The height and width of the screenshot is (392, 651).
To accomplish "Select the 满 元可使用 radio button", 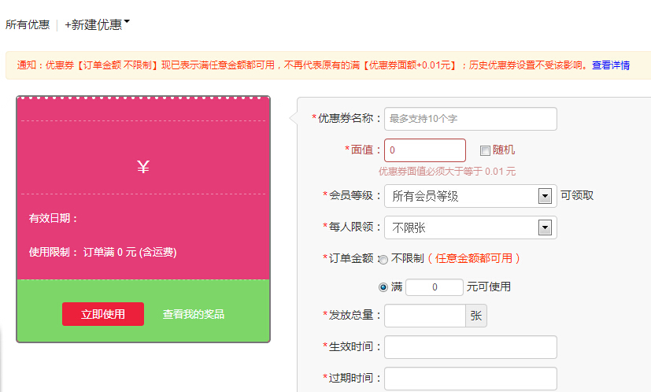I will click(x=383, y=287).
